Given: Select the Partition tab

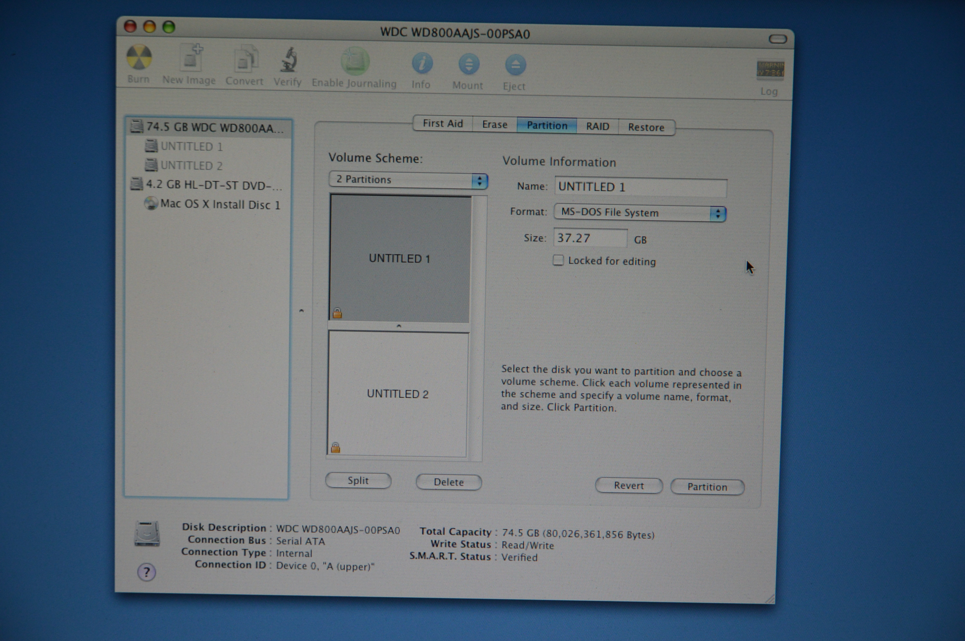Looking at the screenshot, I should pyautogui.click(x=547, y=126).
